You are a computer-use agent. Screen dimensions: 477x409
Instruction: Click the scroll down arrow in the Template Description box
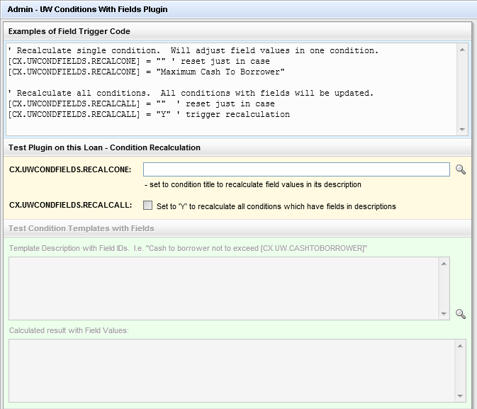[444, 313]
